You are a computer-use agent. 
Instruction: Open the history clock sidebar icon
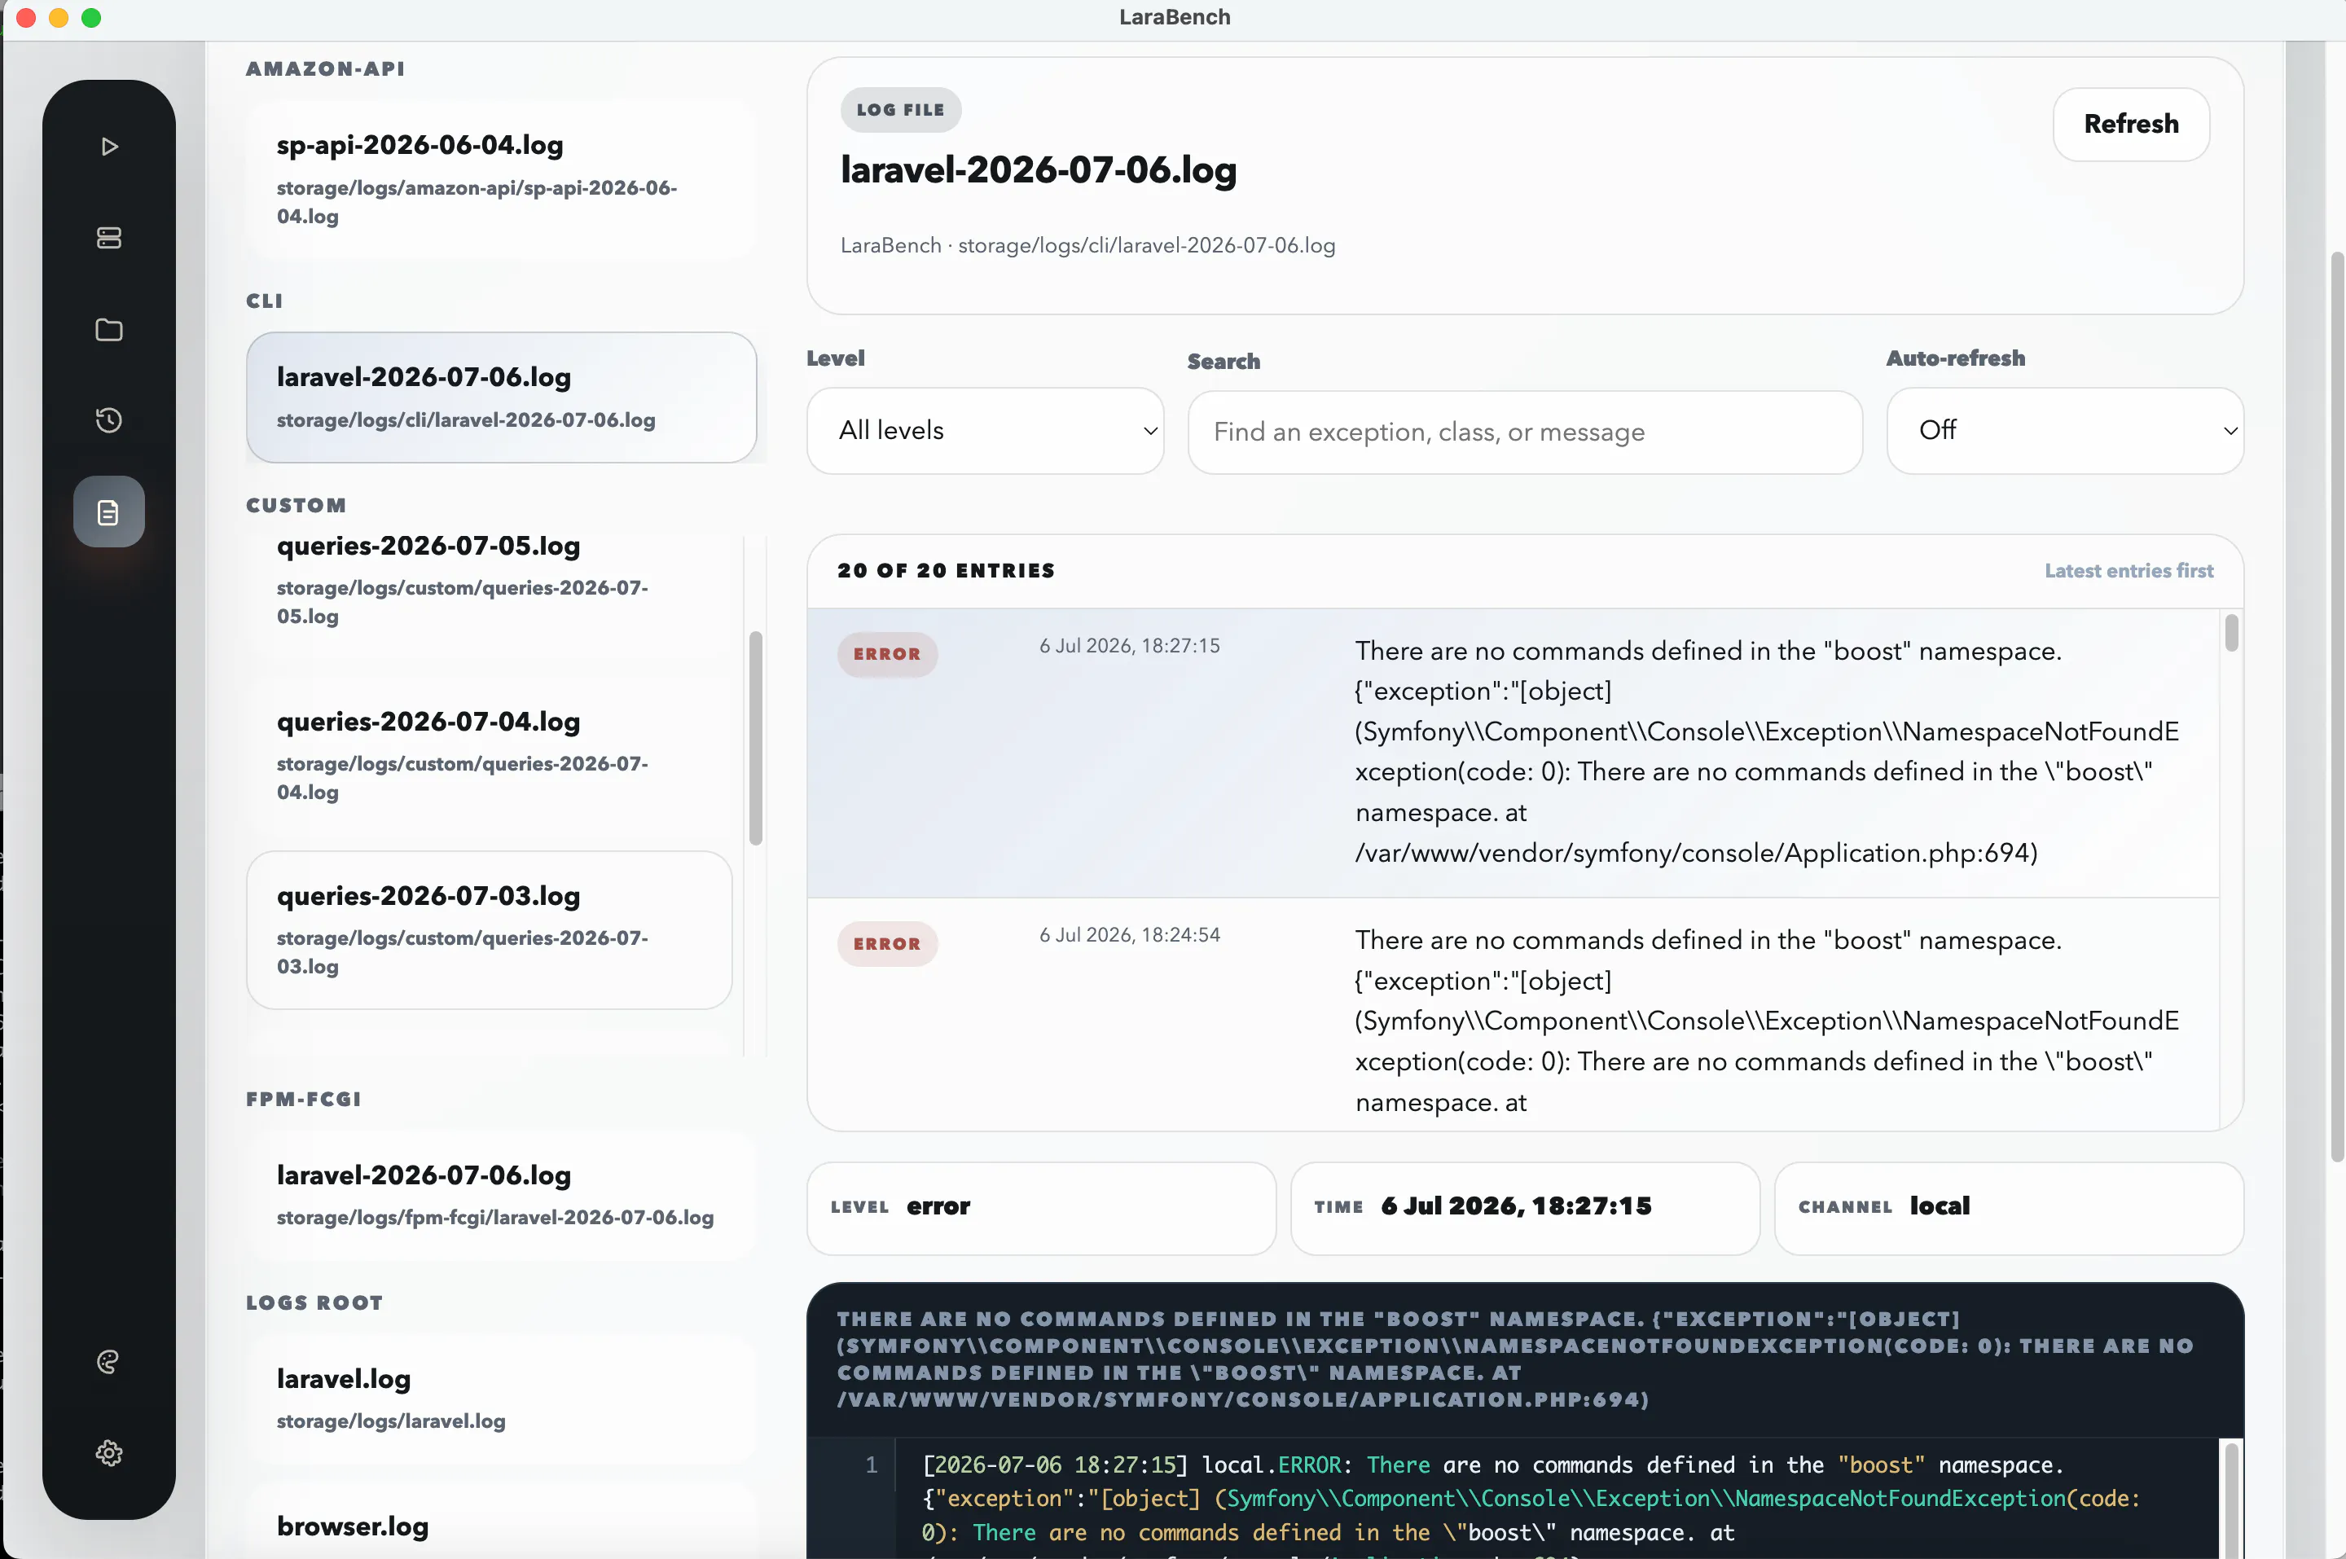[x=109, y=419]
